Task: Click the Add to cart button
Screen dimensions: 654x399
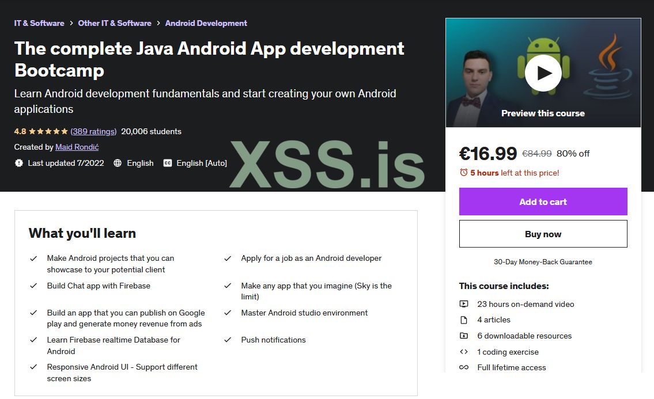Action: pos(543,202)
